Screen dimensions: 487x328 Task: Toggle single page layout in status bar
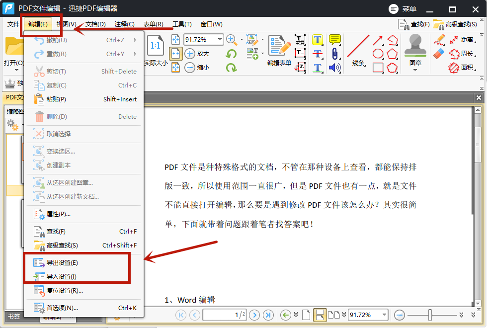(x=306, y=315)
